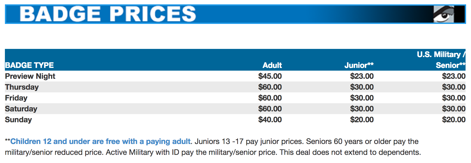Click the Saturday military/senior price $30.00
471x163 pixels.
point(454,109)
